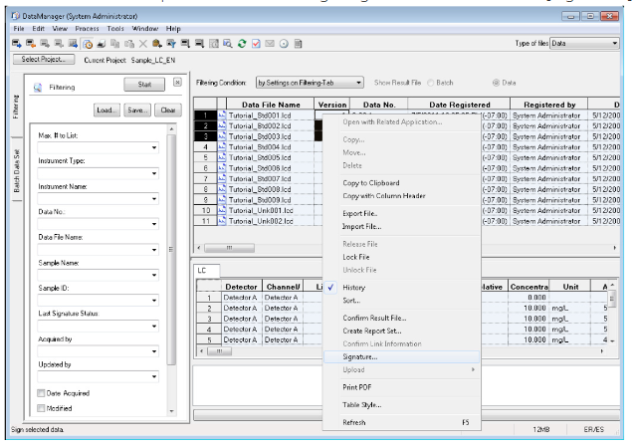This screenshot has width=635, height=446.
Task: Expand the Acquired by dropdown
Action: (154, 351)
